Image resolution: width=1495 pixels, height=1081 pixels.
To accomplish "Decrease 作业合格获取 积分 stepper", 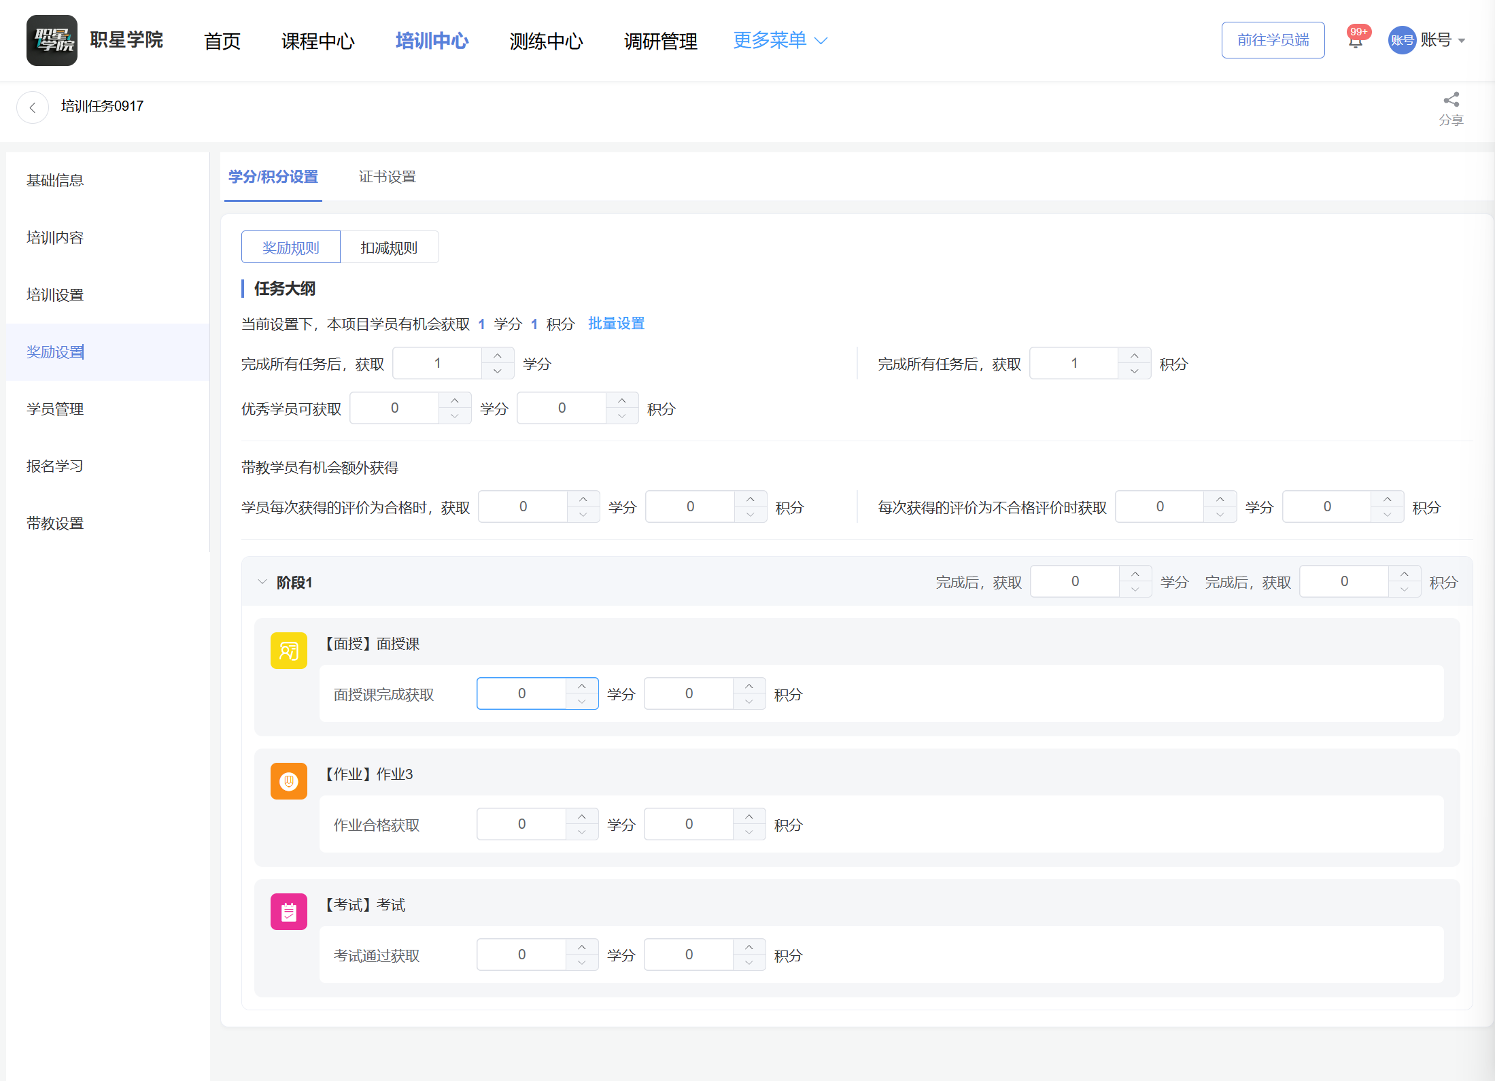I will tap(749, 832).
